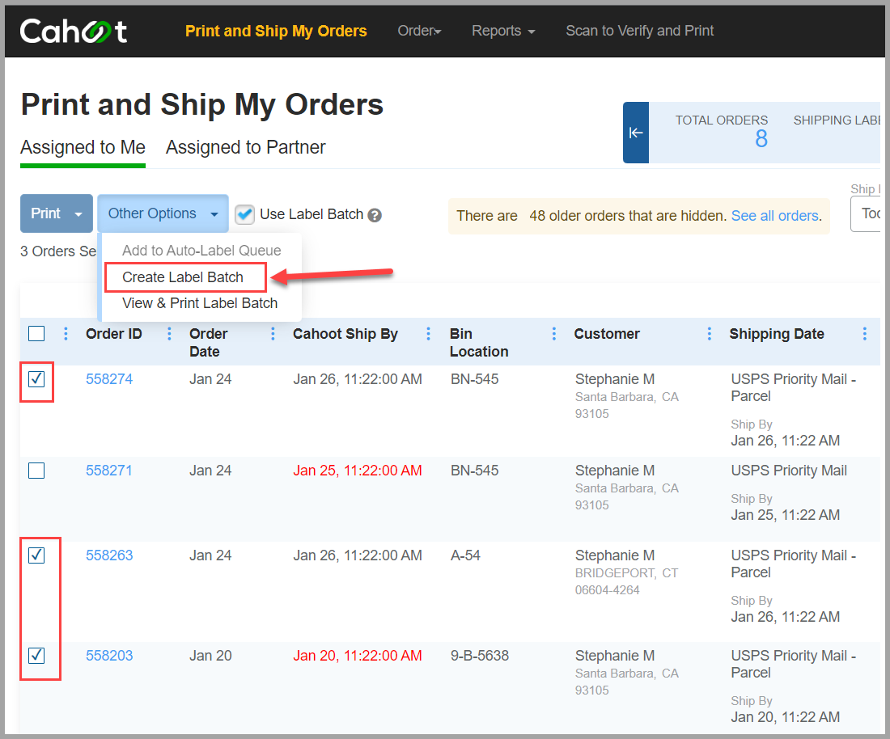Image resolution: width=890 pixels, height=739 pixels.
Task: Switch to Assigned to Partner tab
Action: click(x=245, y=147)
